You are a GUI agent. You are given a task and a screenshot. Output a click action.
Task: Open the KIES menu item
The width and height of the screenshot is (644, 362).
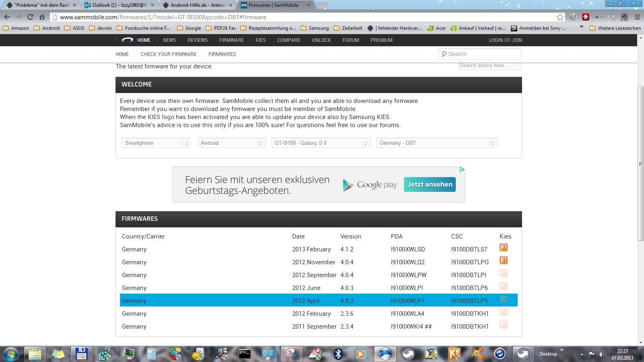260,40
